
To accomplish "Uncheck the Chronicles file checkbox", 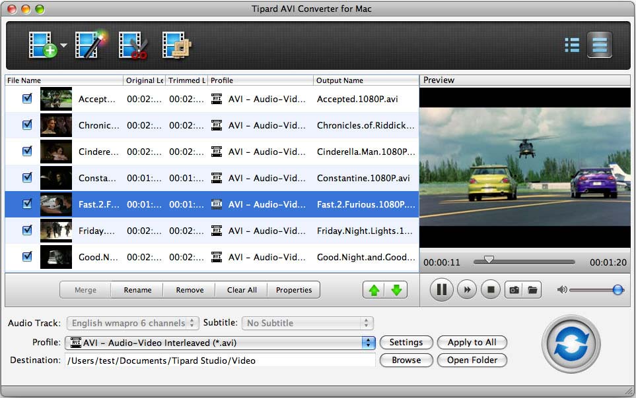I will click(27, 125).
